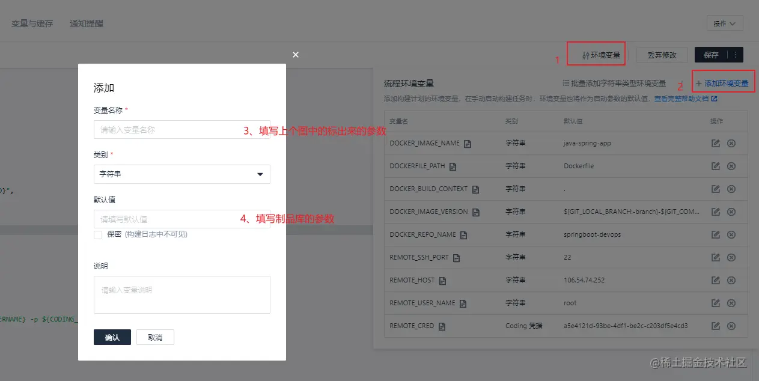Click the copy icon next to REMOTE_SSH_PORT

pyautogui.click(x=457, y=258)
